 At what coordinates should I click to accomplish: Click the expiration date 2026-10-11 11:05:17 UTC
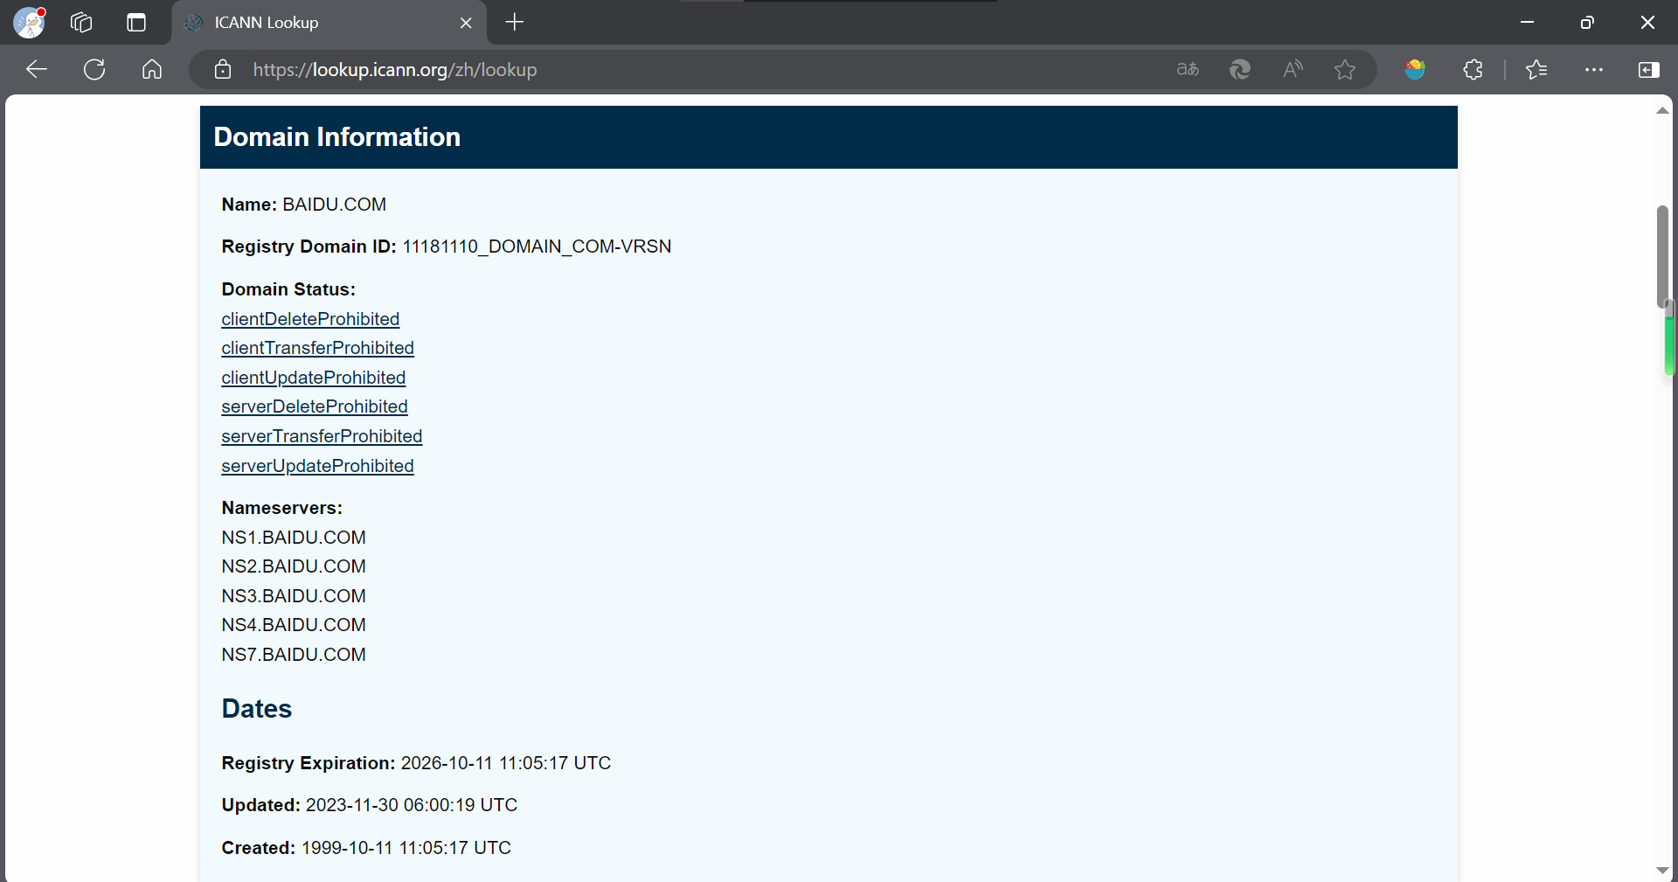click(506, 763)
